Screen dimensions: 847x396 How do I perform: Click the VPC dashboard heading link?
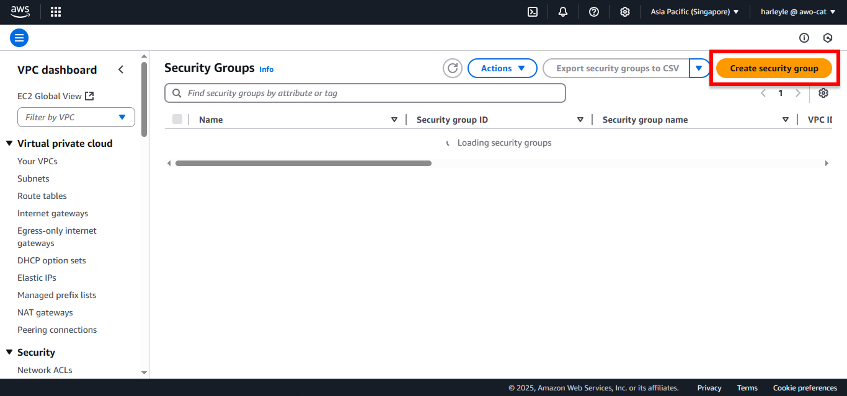pos(57,70)
